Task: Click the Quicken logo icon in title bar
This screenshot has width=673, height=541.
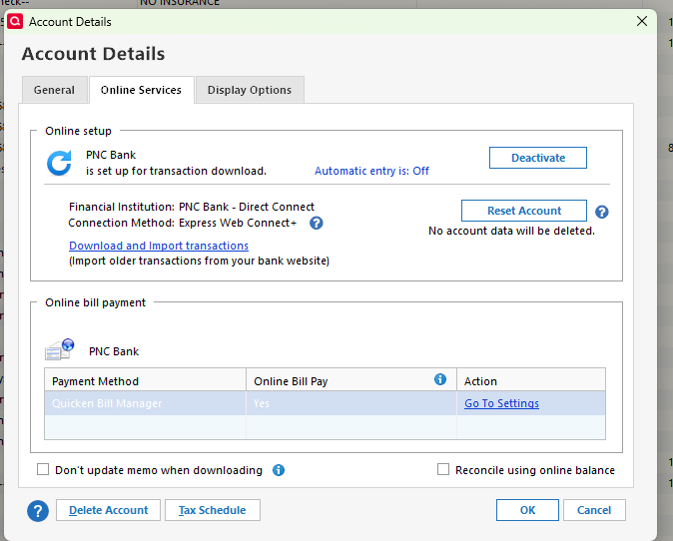Action: (x=15, y=21)
